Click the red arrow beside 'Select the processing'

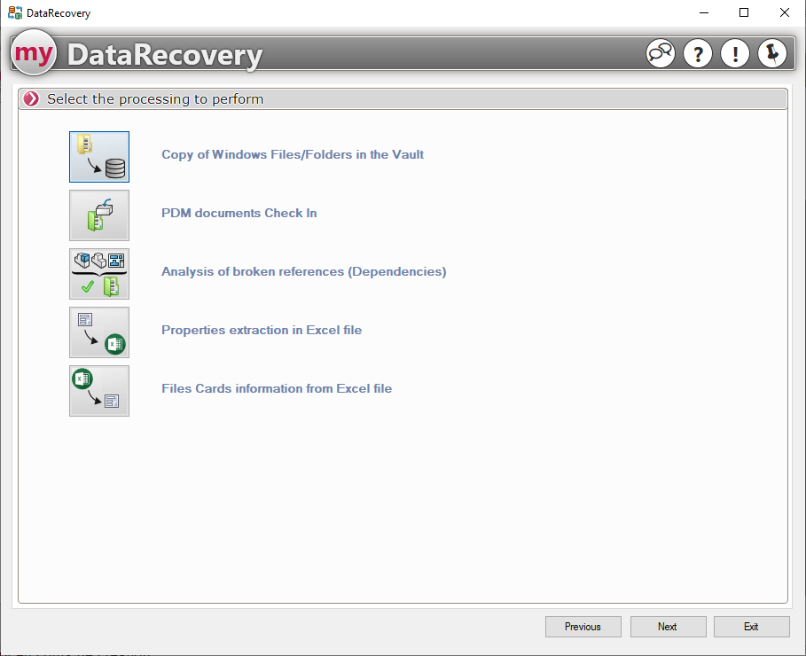coord(32,99)
